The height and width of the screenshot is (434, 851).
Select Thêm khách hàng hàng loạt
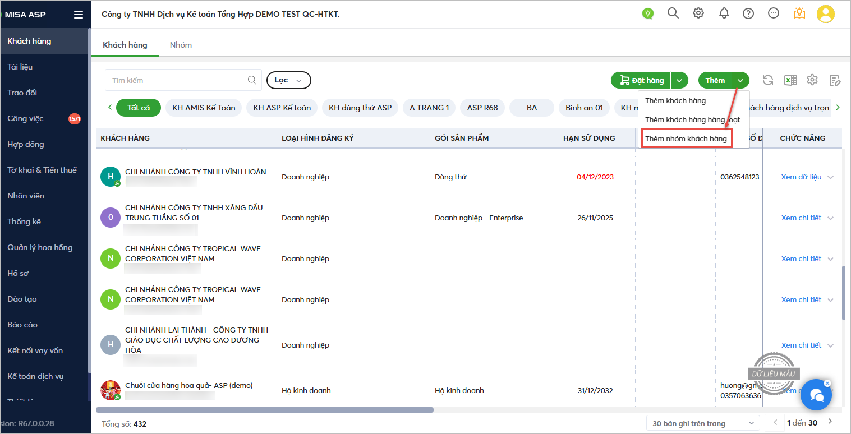pos(693,120)
